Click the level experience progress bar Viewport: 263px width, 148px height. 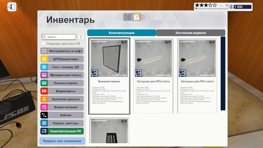pos(212,8)
